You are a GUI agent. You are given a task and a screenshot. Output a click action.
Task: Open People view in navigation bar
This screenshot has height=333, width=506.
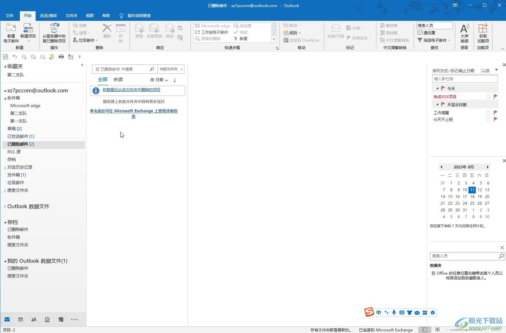[x=34, y=320]
